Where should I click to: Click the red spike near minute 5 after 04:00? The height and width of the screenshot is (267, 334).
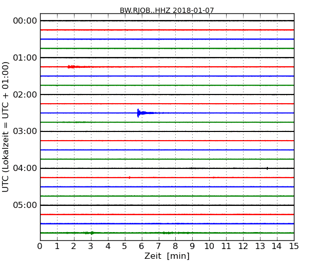129,177
